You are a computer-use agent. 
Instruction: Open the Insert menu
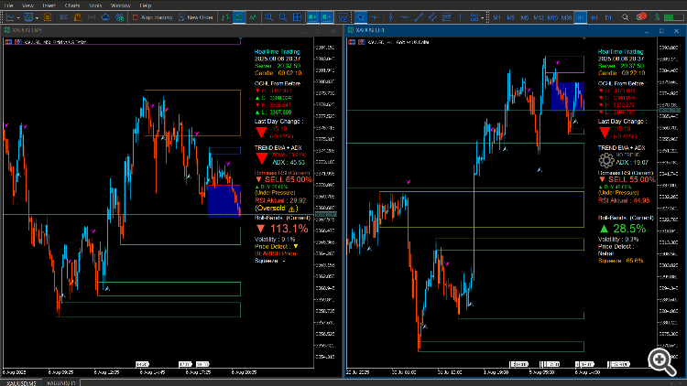[x=49, y=5]
